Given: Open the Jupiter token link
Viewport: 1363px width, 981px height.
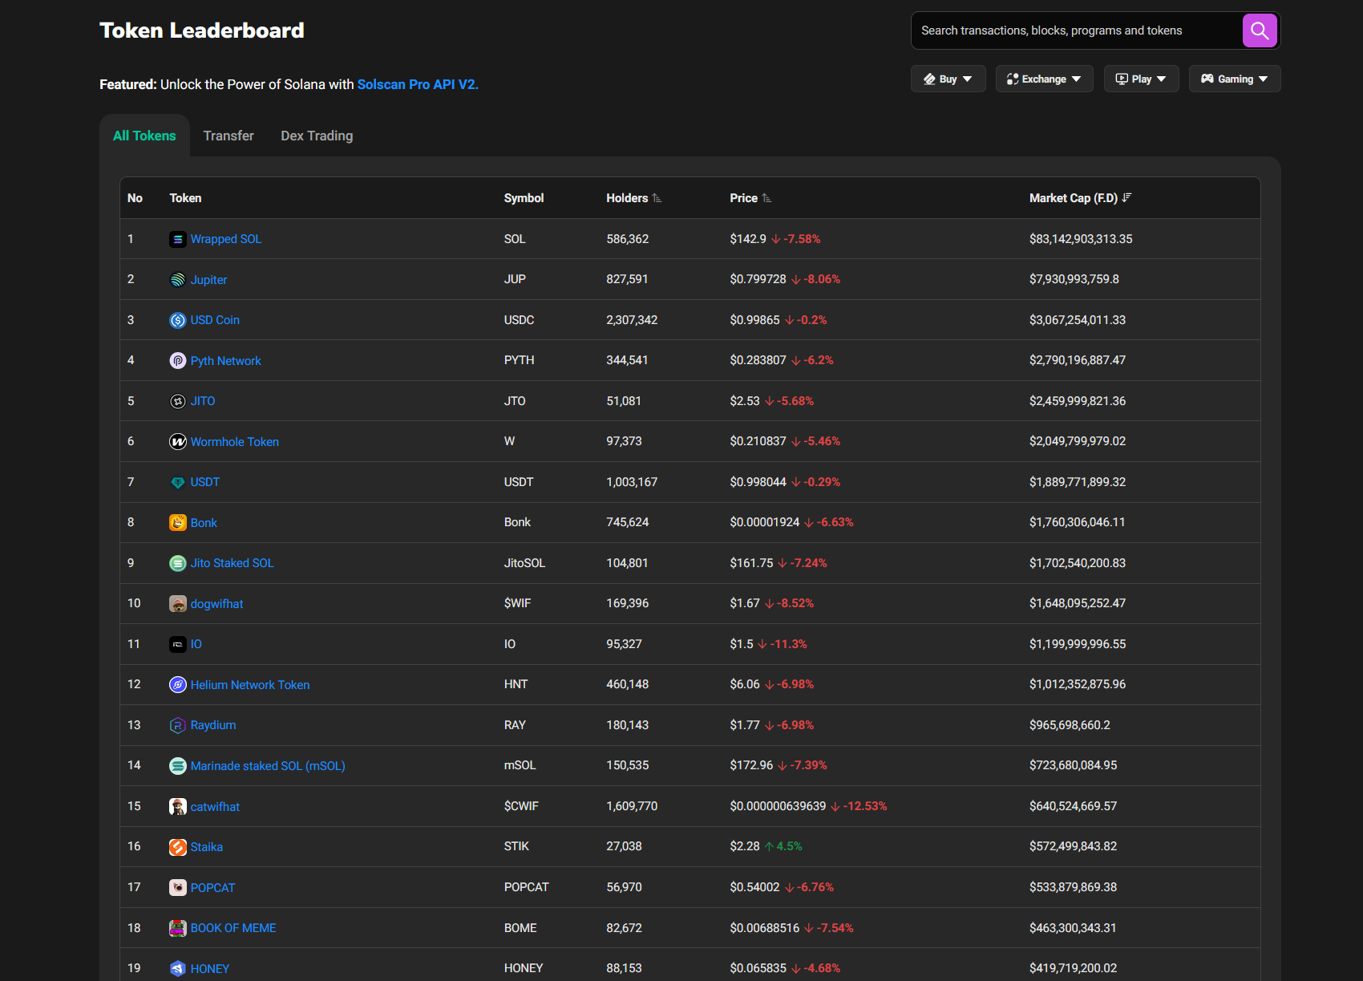Looking at the screenshot, I should pos(208,280).
